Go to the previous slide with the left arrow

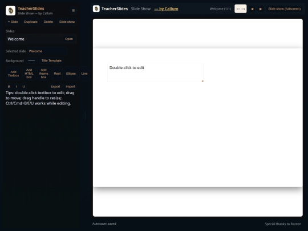tap(252, 9)
